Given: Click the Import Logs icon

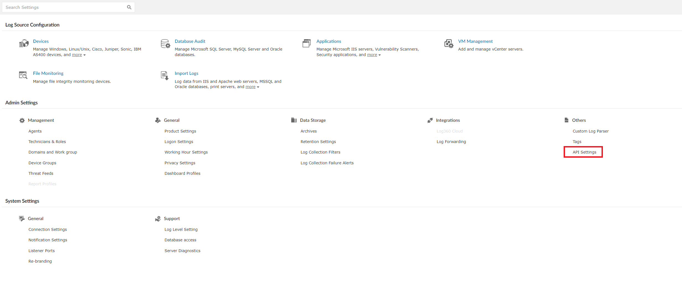Looking at the screenshot, I should 164,76.
